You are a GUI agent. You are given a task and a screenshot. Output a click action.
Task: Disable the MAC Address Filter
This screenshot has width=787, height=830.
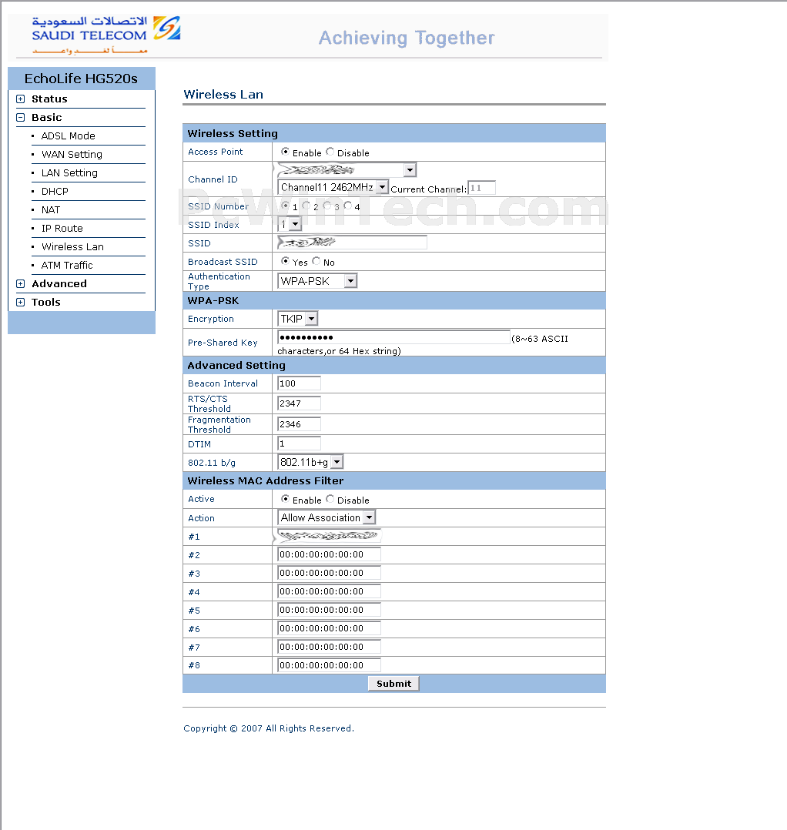[330, 499]
